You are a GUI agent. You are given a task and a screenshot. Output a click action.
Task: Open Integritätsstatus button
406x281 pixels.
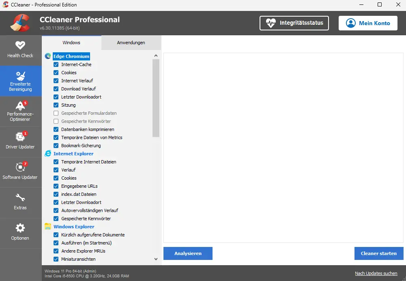click(294, 23)
